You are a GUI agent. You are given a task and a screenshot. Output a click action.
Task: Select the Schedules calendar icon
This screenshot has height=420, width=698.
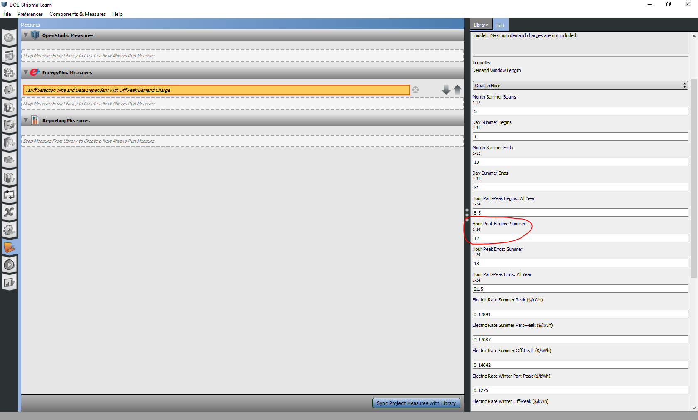tap(9, 55)
